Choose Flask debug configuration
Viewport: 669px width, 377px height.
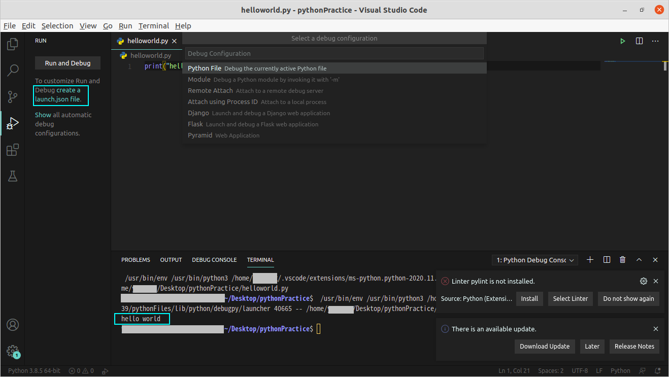334,124
